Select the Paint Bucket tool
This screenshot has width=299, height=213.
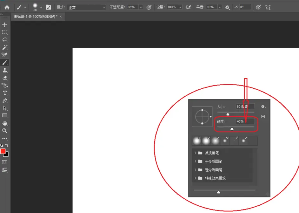pyautogui.click(x=4, y=85)
